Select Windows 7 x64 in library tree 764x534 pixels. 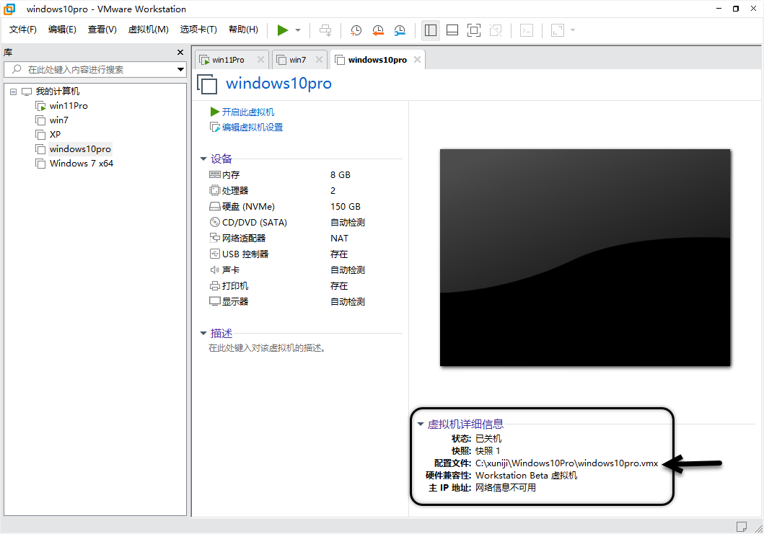pyautogui.click(x=81, y=164)
